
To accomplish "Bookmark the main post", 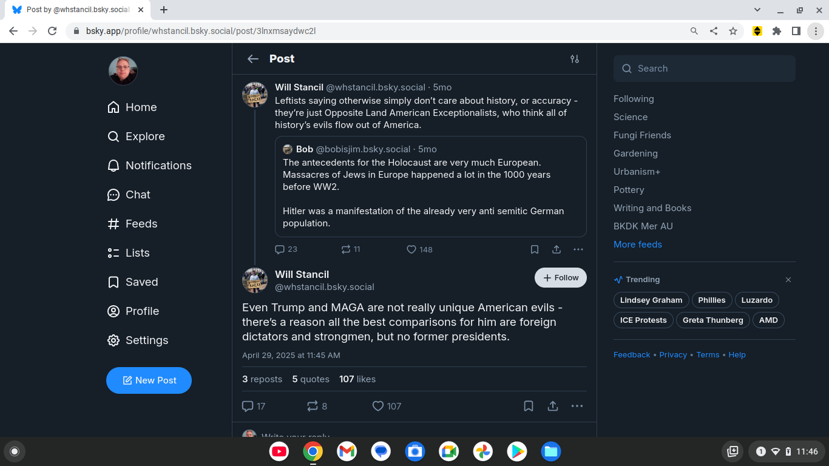I will point(529,406).
